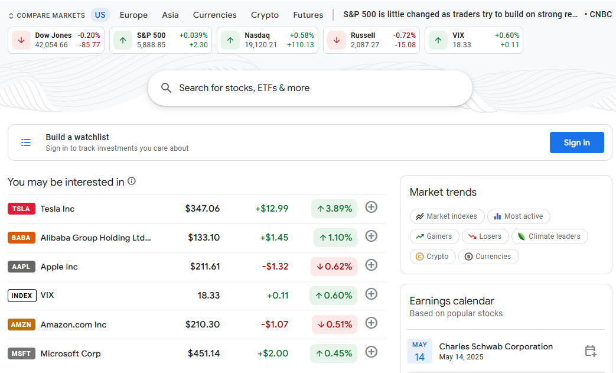This screenshot has height=373, width=616.
Task: Click Microsoft's +$2.00 change value
Action: [x=273, y=353]
